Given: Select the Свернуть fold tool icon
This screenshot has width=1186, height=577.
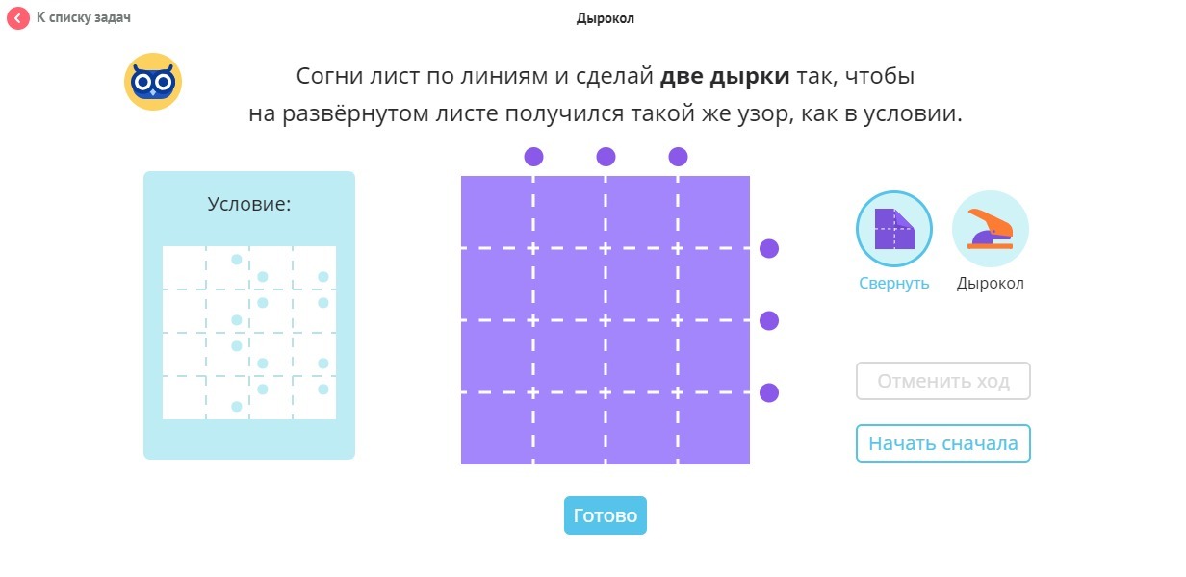Looking at the screenshot, I should [x=893, y=229].
